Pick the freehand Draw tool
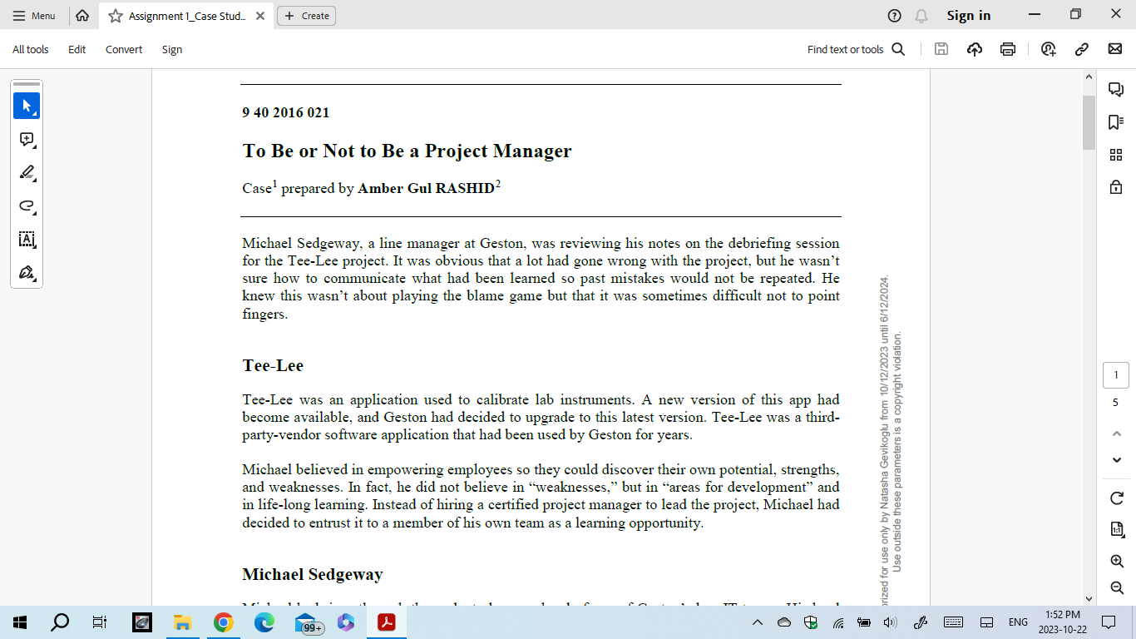Screen dimensions: 1136x639 coord(26,206)
